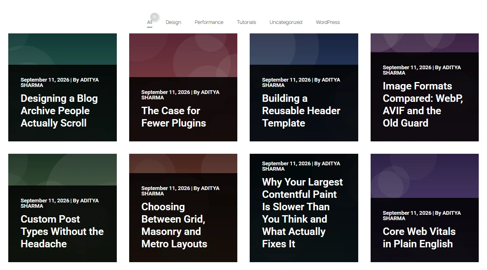Click the date and author above 'The Case for Fewer Plugins'
Image resolution: width=487 pixels, height=270 pixels.
pos(180,95)
